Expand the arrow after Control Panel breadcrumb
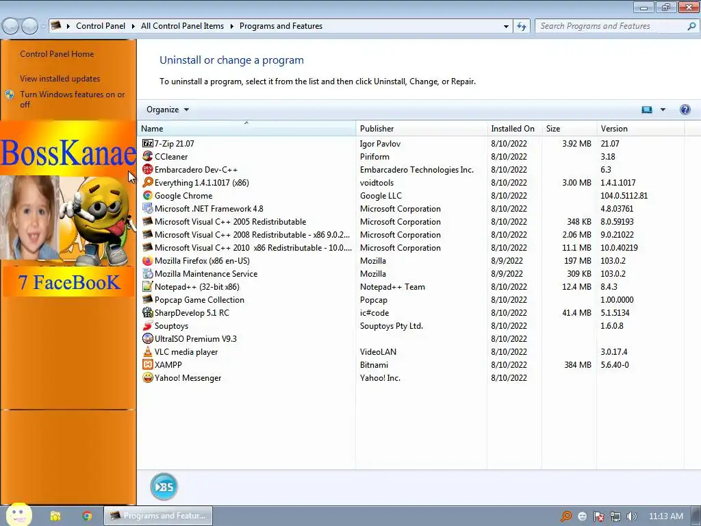701x526 pixels. pyautogui.click(x=133, y=27)
